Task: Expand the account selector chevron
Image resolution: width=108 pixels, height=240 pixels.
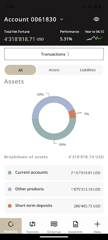Action: tap(61, 19)
